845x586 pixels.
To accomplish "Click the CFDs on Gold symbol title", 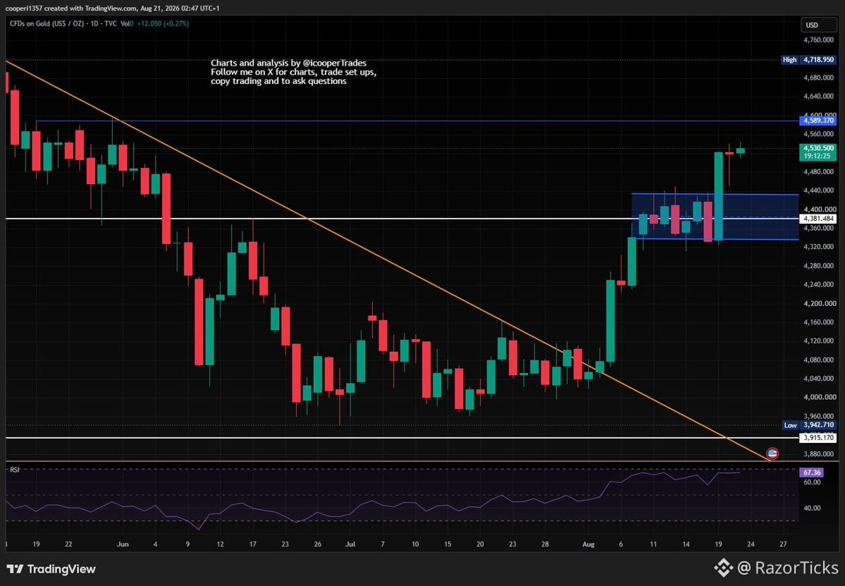I will click(46, 24).
